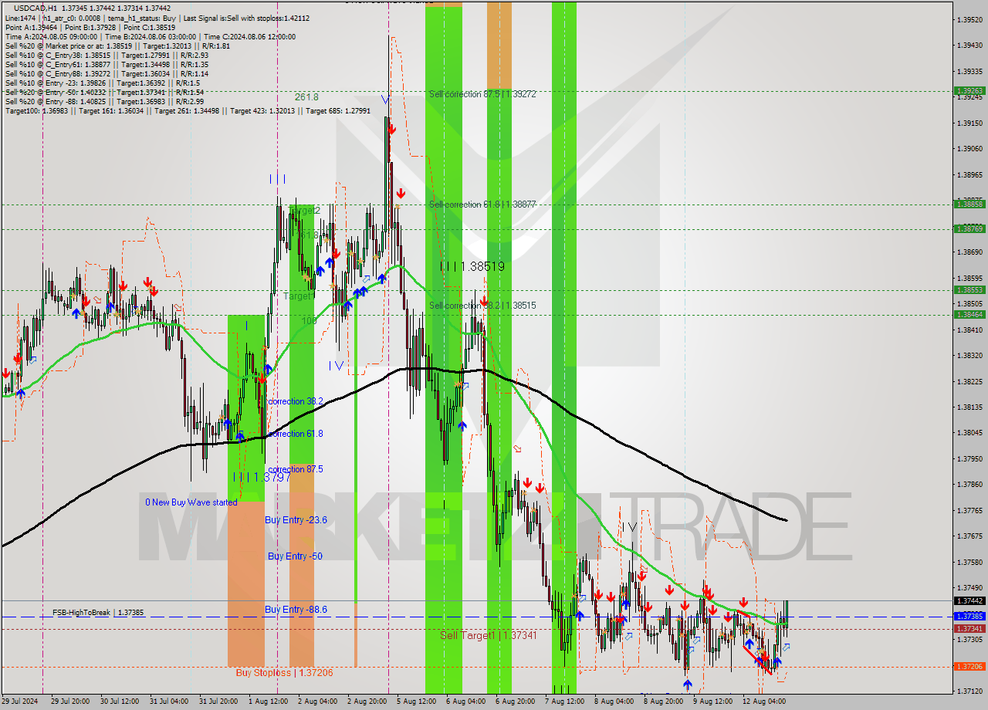Viewport: 988px width, 710px height.
Task: Click the '6 Aug 20:00' time axis label
Action: [x=515, y=702]
